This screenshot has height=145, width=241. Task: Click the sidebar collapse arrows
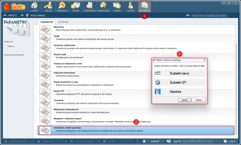tap(35, 81)
